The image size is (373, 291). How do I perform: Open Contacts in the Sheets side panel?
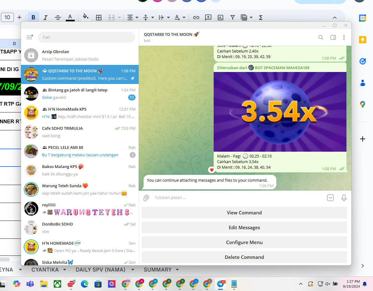(x=363, y=83)
